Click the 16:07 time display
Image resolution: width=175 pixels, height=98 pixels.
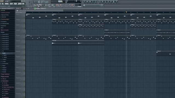tap(42, 2)
